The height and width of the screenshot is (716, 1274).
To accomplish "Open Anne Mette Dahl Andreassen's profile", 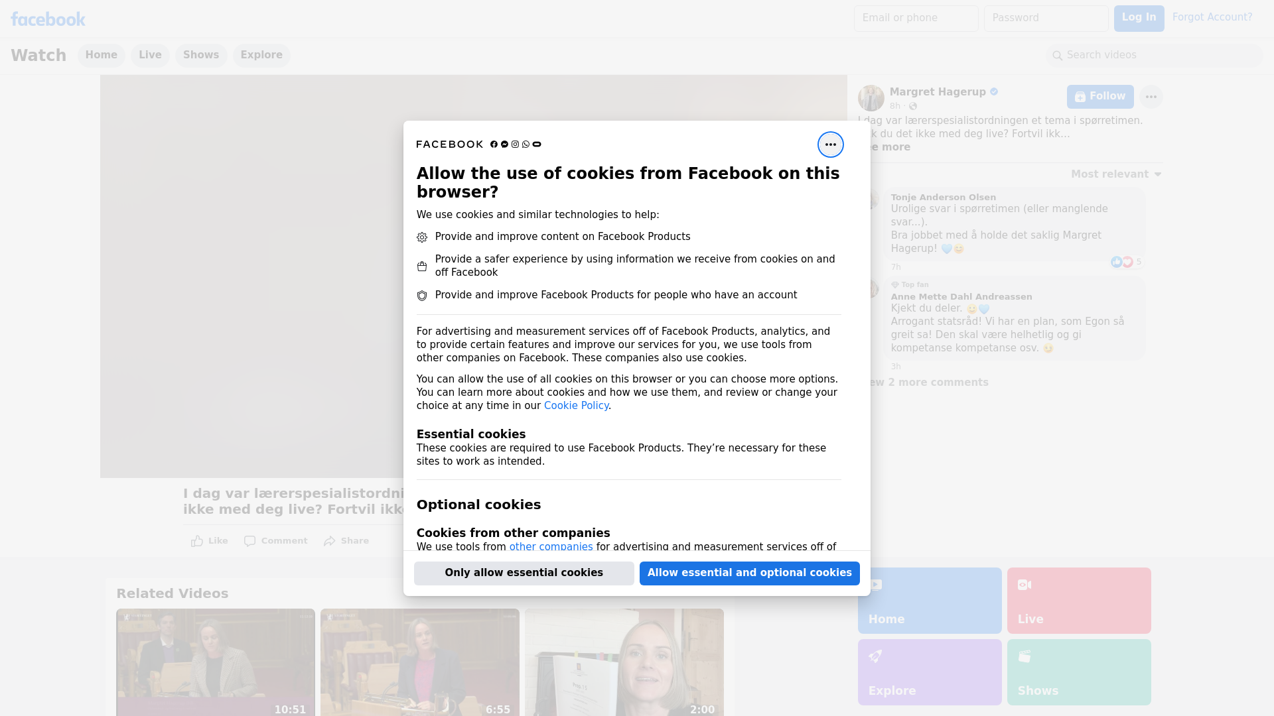I will [961, 297].
